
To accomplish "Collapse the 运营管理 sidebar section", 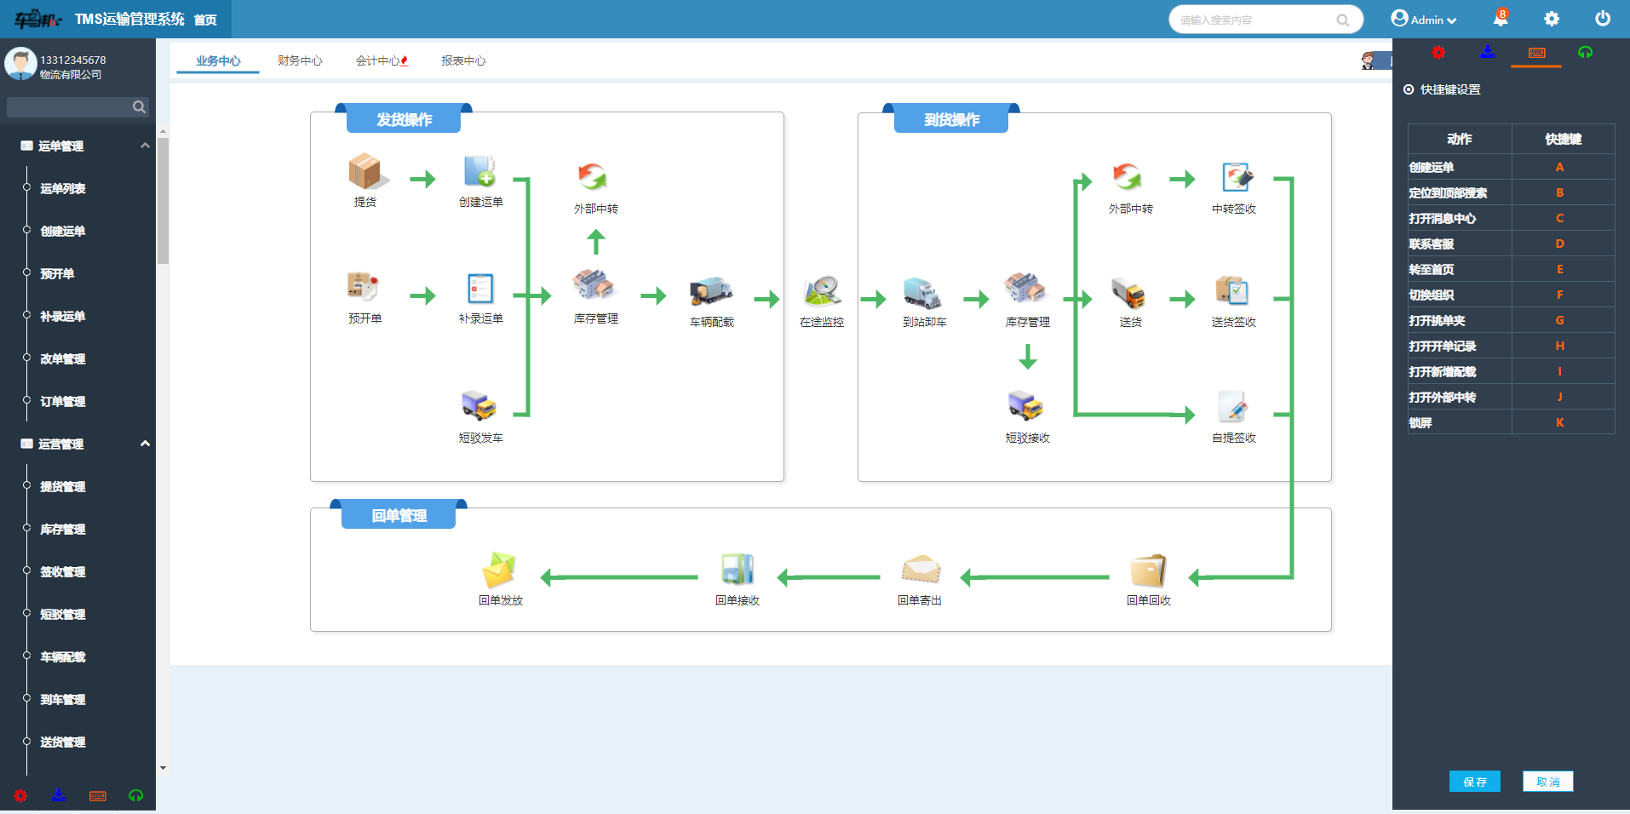I will tap(145, 444).
